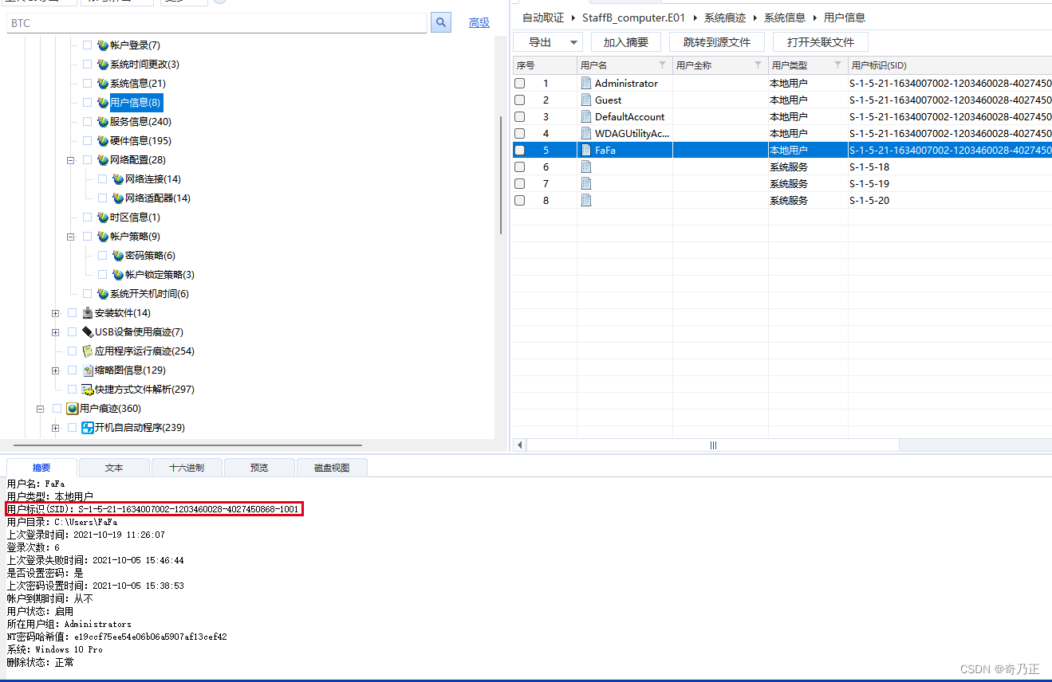Screen dimensions: 1052x682
Task: Expand the 开机自启动程序(239) tree node
Action: (x=55, y=428)
